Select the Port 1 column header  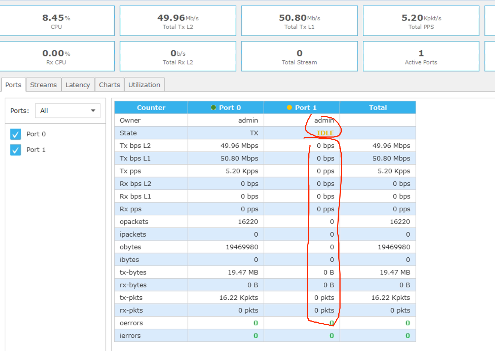point(301,107)
